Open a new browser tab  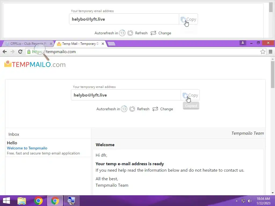coord(111,44)
